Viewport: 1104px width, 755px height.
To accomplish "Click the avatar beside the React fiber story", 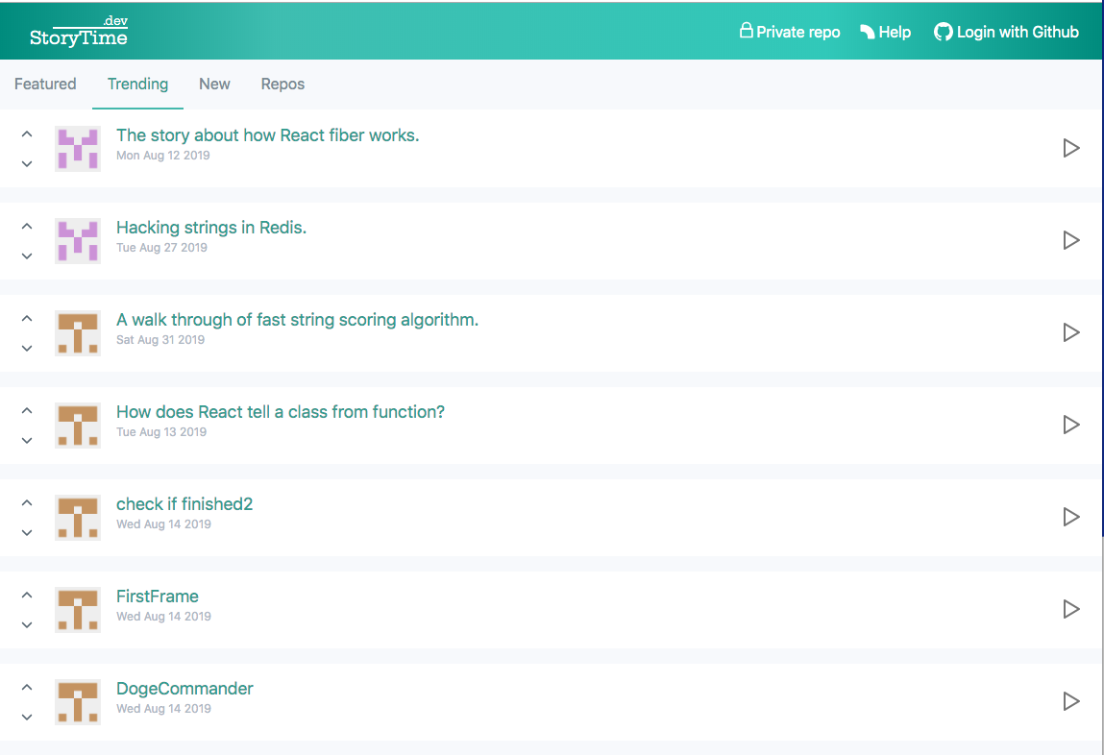I will [78, 149].
